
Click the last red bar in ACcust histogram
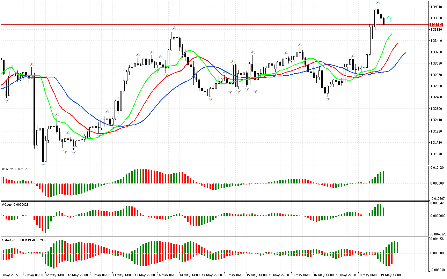[x=383, y=211]
